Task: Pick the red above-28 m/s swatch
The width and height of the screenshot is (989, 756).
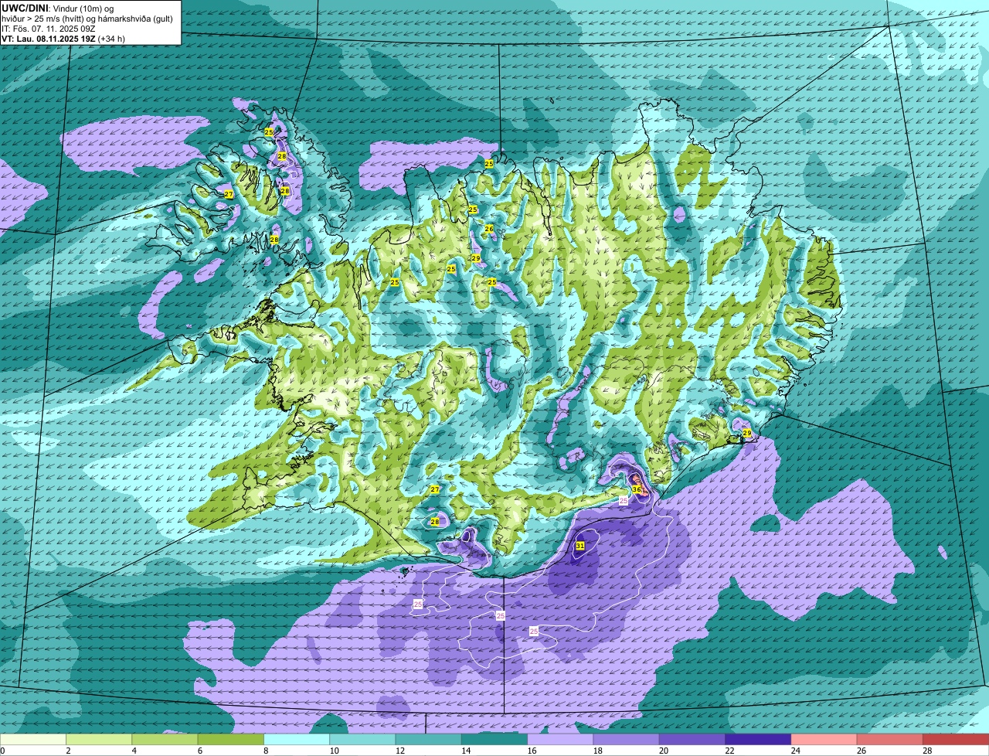Action: 956,740
